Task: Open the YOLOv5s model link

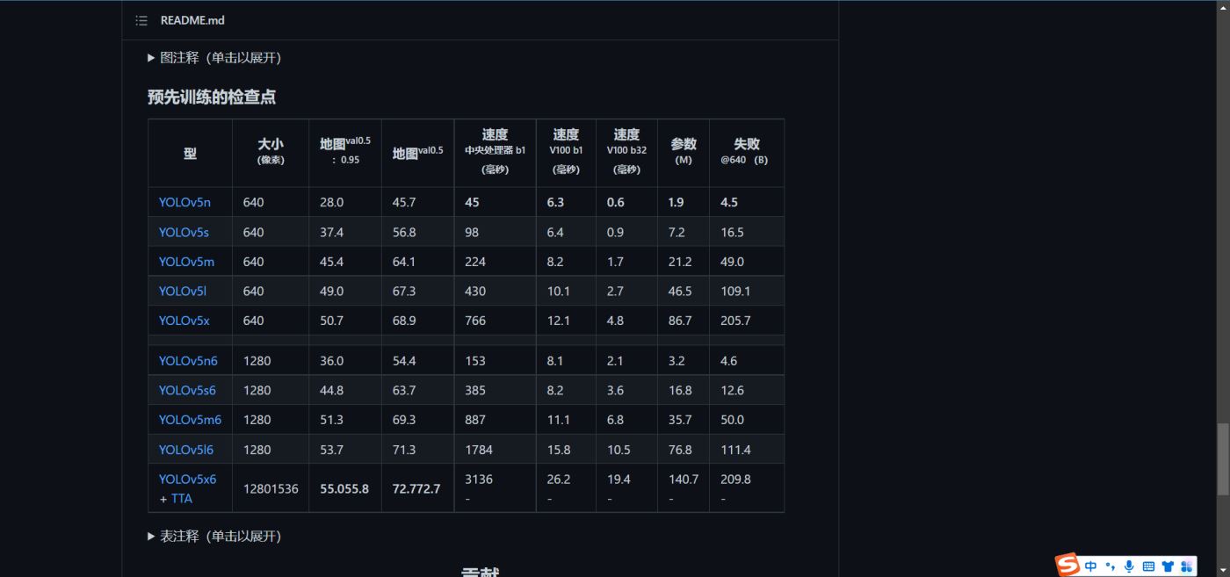Action: pyautogui.click(x=184, y=232)
